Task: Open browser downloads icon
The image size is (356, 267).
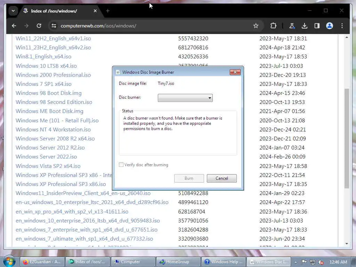Action: [x=305, y=26]
